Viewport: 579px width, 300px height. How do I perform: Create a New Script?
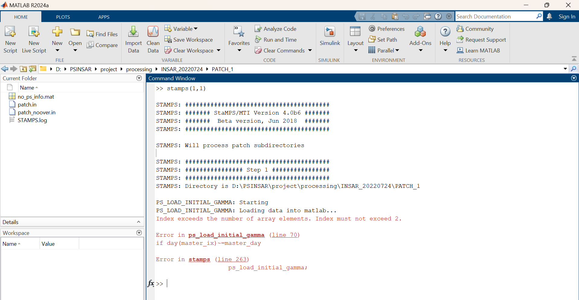pos(10,39)
